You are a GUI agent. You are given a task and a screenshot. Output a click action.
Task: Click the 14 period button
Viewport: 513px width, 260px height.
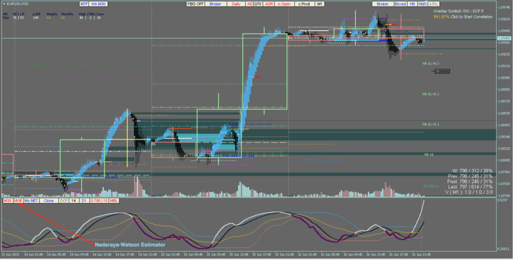(x=74, y=200)
